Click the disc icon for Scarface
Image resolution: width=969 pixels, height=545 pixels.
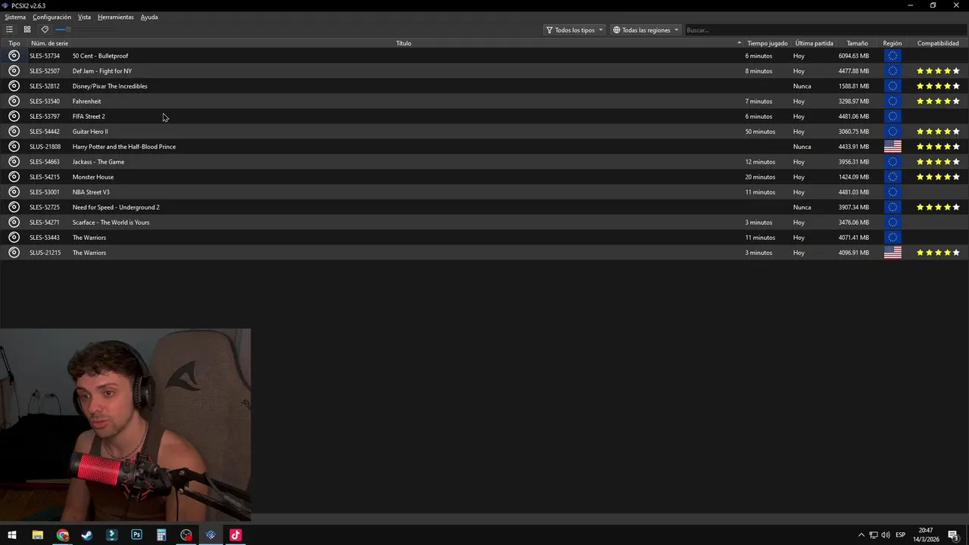pyautogui.click(x=14, y=222)
